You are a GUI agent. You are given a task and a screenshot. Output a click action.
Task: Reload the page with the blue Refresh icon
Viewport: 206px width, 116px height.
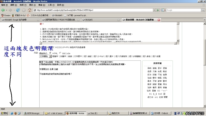(18, 10)
